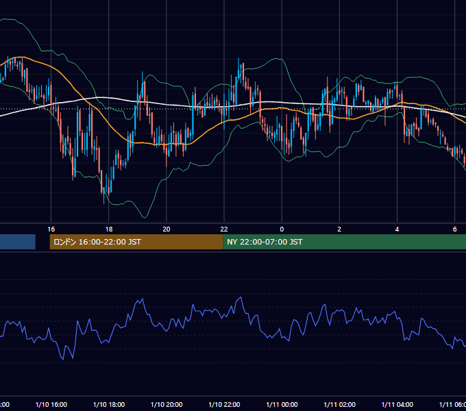
Task: Click the '2' hour label on the price chart axis
Action: point(339,229)
